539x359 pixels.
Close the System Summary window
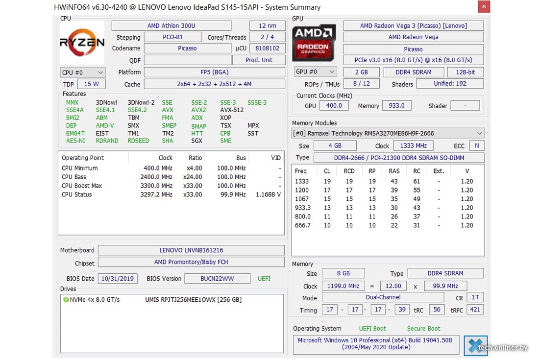(x=484, y=7)
